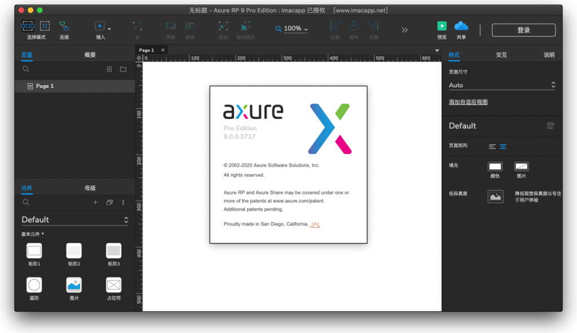Screen dimensions: 577x333
Task: Select the contained selection mode icon
Action: coord(45,26)
